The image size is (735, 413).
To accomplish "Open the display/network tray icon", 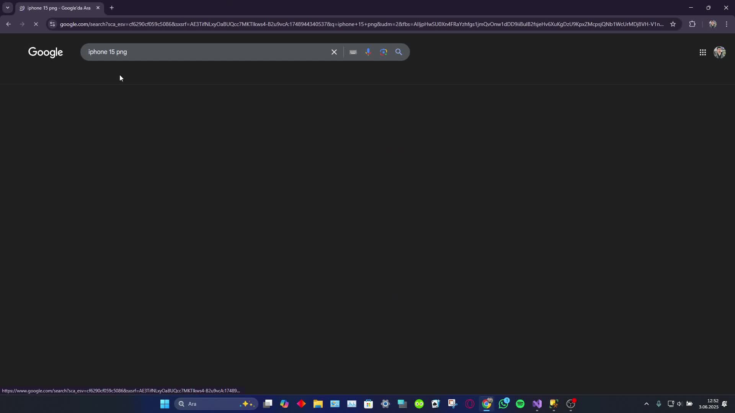I will click(x=671, y=404).
